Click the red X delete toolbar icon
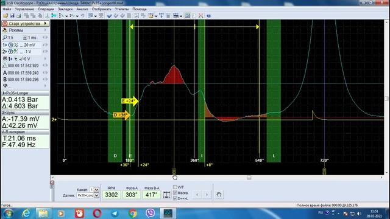Screen dimensions: 390x219 pos(200,16)
